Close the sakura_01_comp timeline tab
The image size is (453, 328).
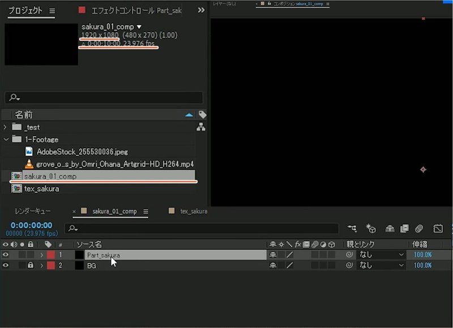(x=74, y=211)
